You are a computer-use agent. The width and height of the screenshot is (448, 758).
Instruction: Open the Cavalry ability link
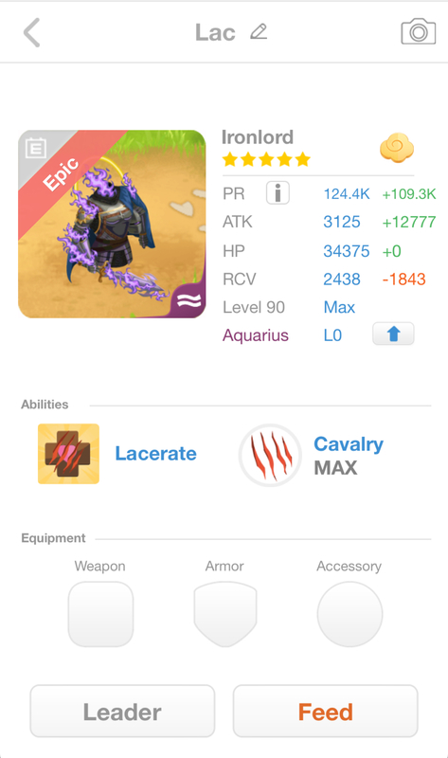coord(349,443)
